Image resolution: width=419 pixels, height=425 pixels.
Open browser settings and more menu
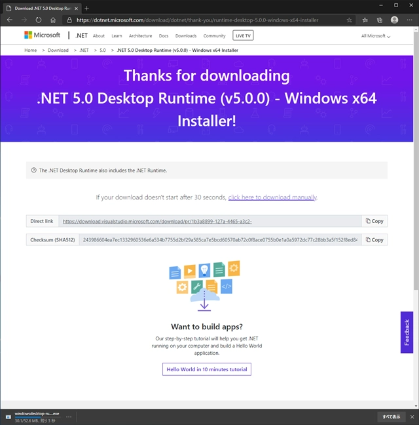(x=410, y=20)
